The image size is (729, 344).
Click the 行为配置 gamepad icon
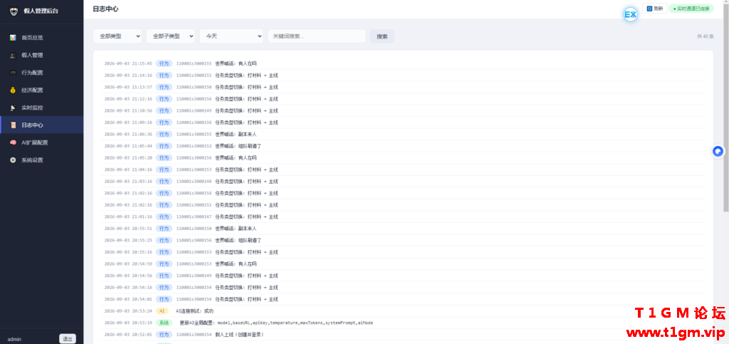[x=13, y=73]
